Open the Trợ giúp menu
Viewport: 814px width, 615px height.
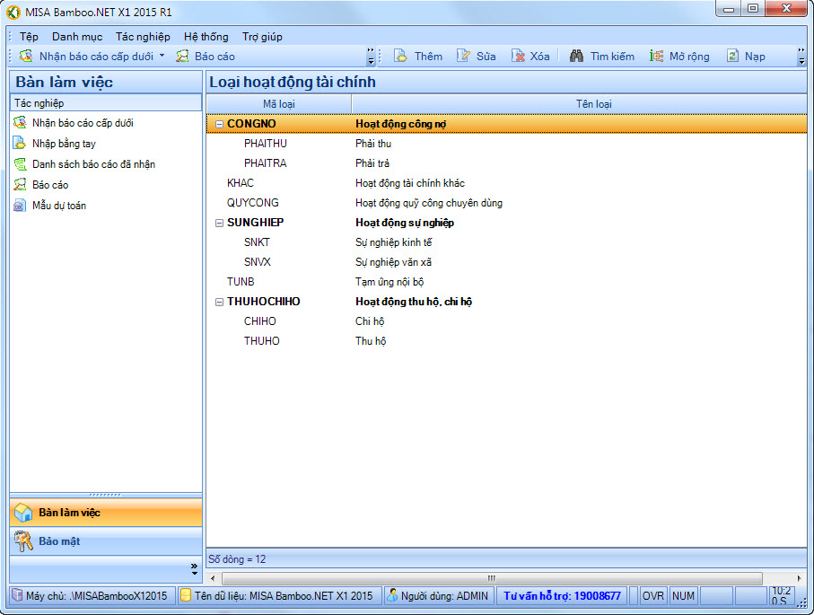click(x=262, y=36)
